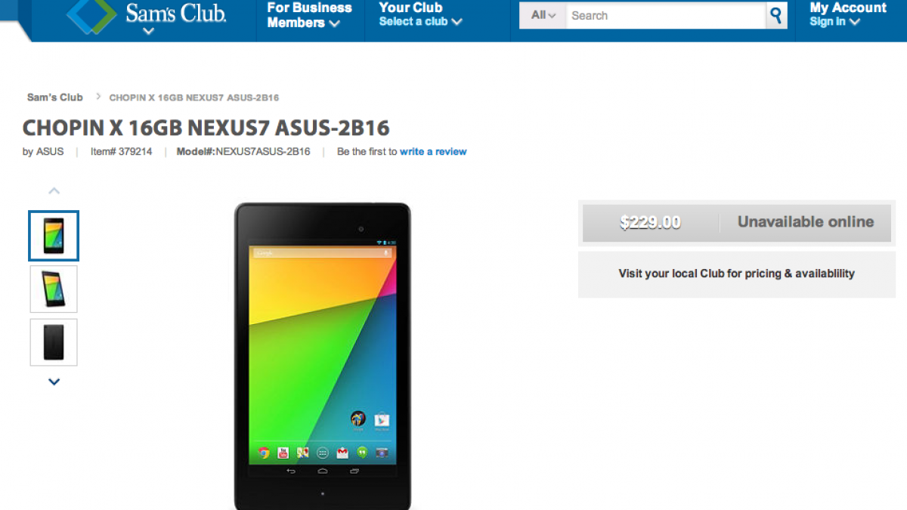Click the $229.00 price label
The image size is (907, 510).
(x=650, y=223)
